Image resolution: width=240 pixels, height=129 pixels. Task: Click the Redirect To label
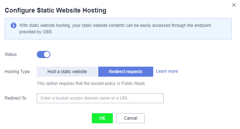click(15, 98)
